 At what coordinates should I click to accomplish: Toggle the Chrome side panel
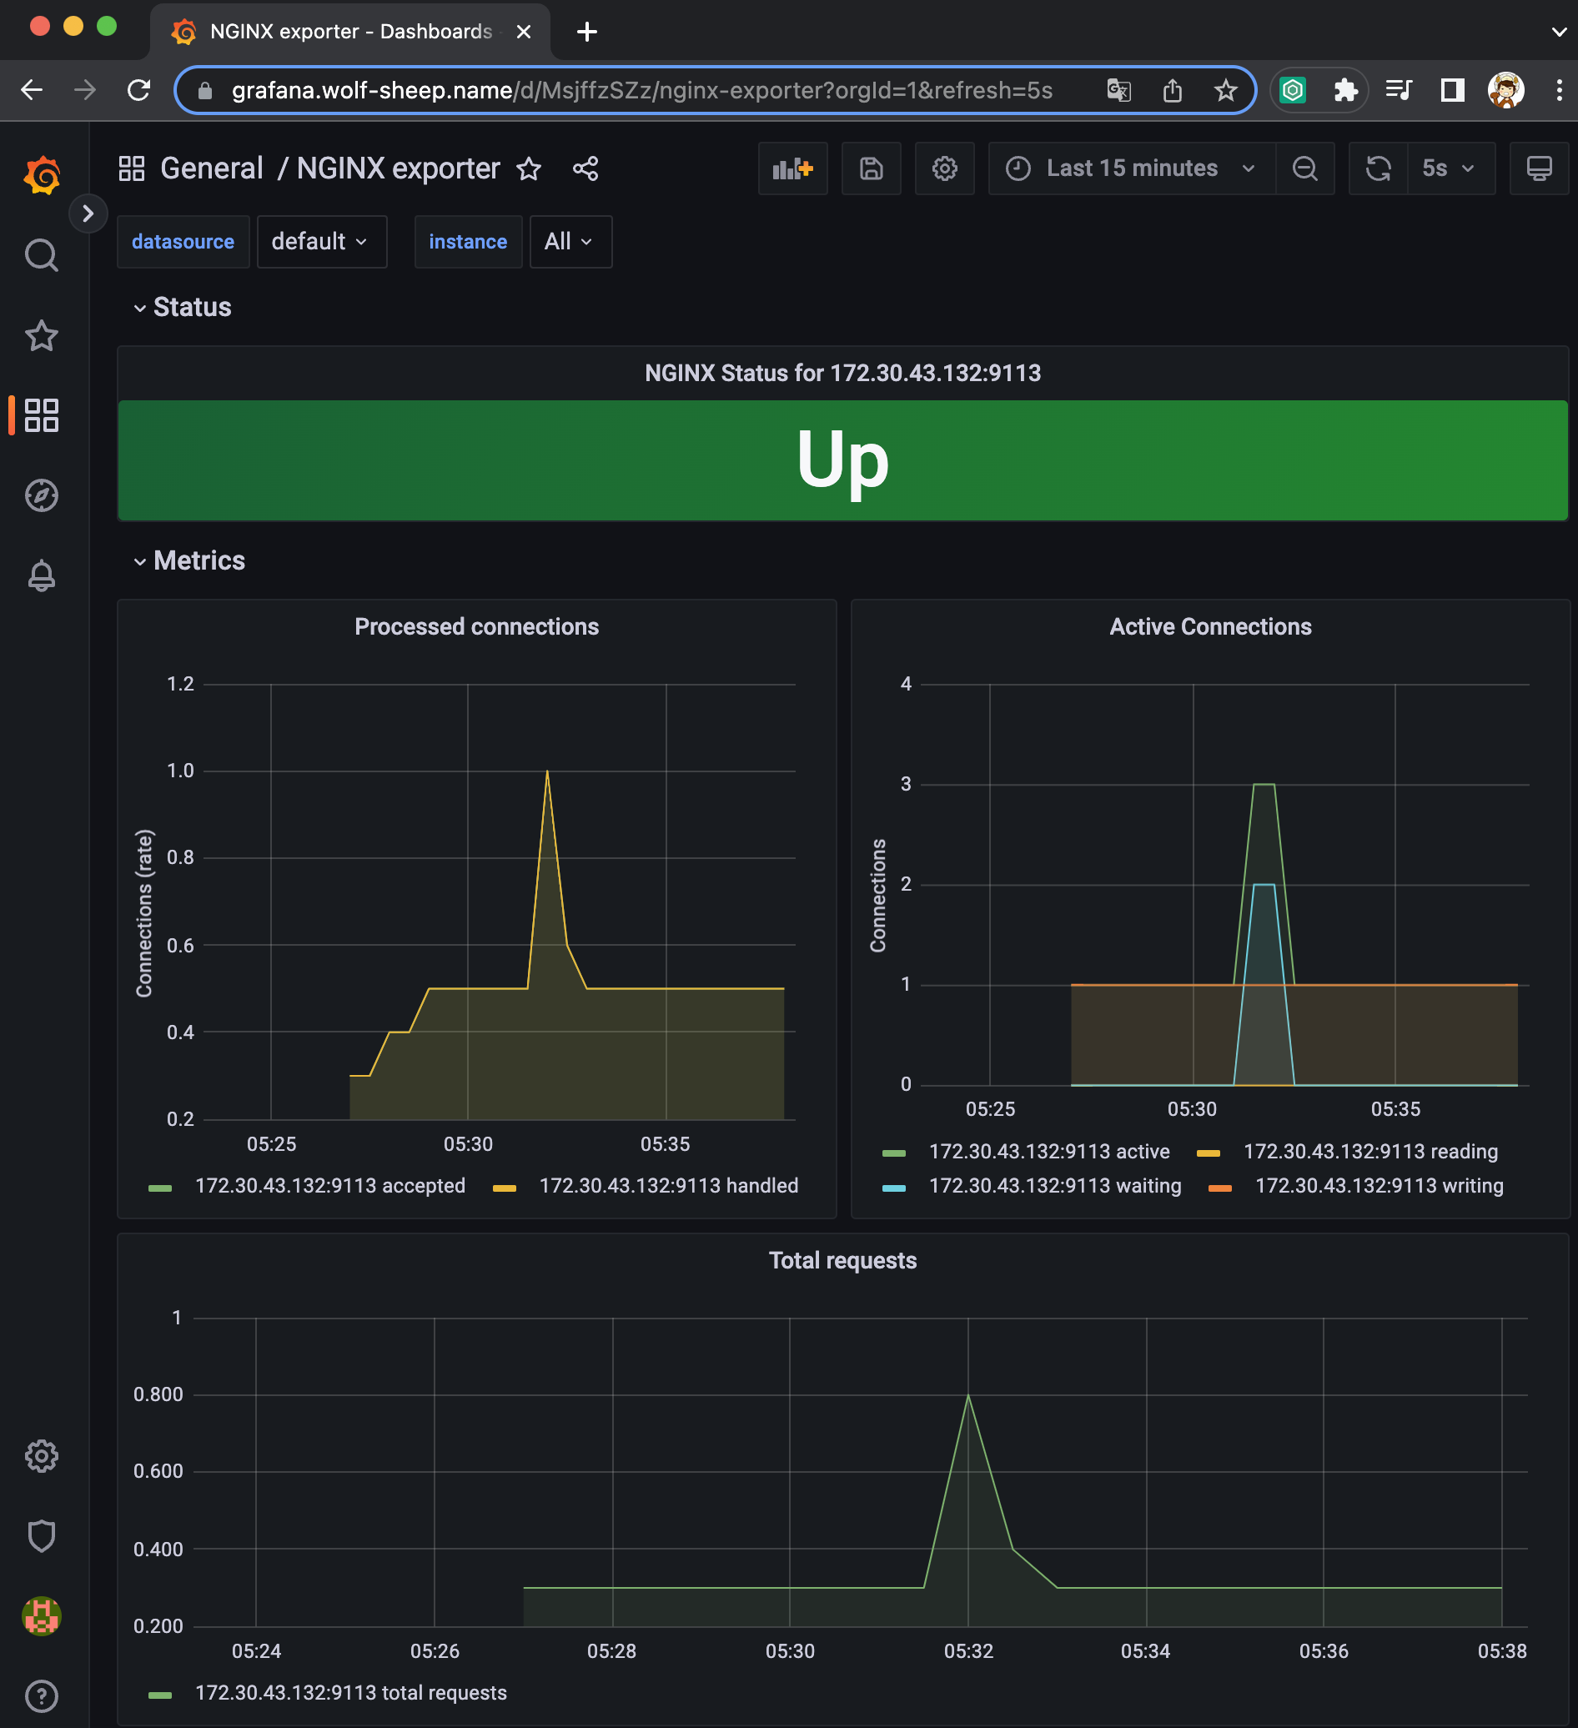(x=1453, y=90)
